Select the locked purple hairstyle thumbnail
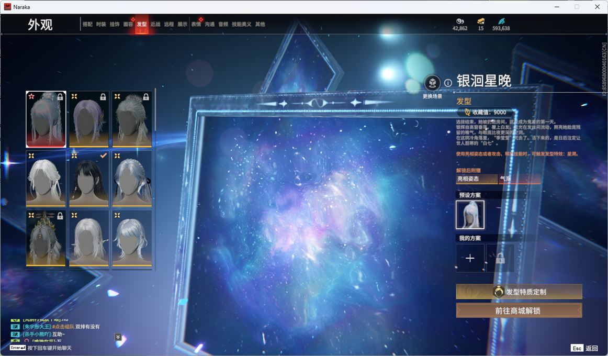608x356 pixels. click(89, 119)
